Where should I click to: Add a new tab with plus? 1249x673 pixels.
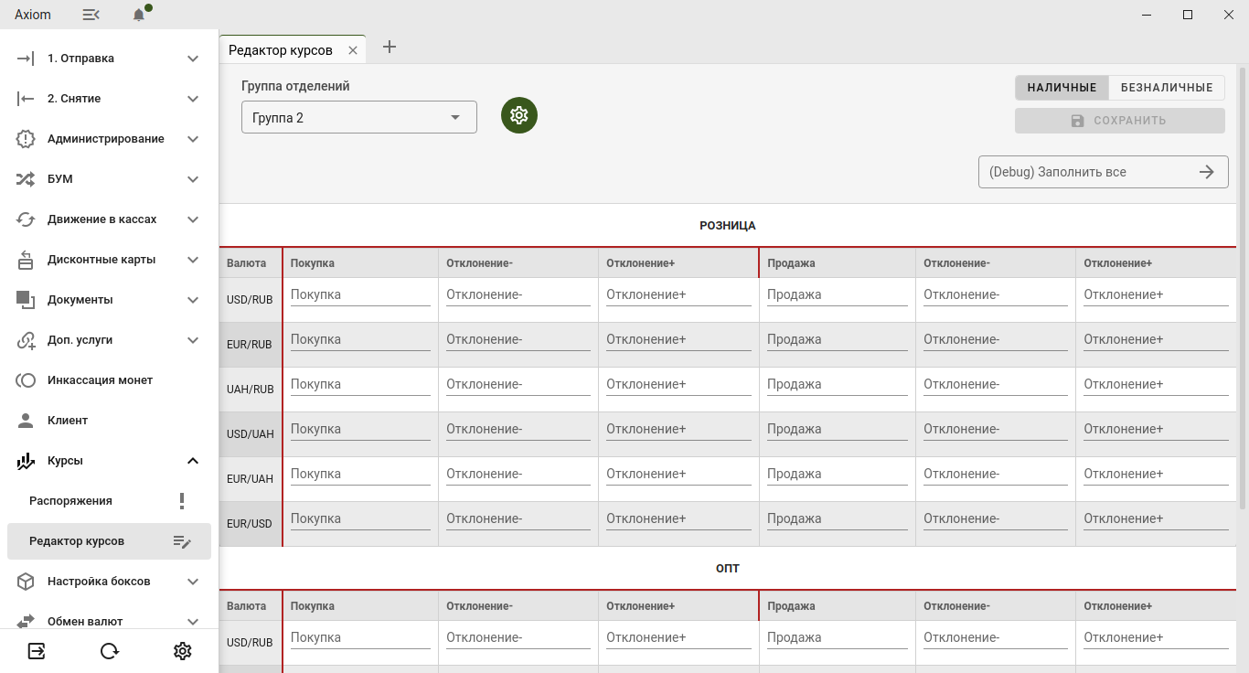click(x=390, y=47)
